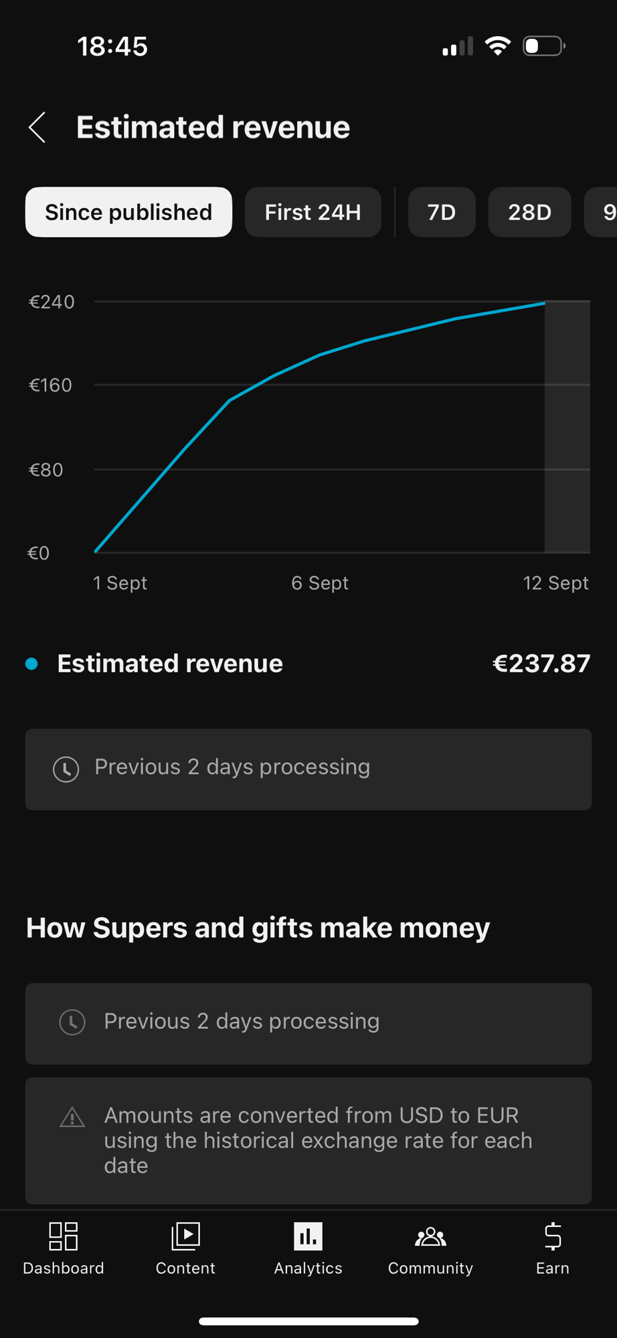The image size is (617, 1338).
Task: Tap clock icon in Supers and gifts section
Action: pos(72,1022)
